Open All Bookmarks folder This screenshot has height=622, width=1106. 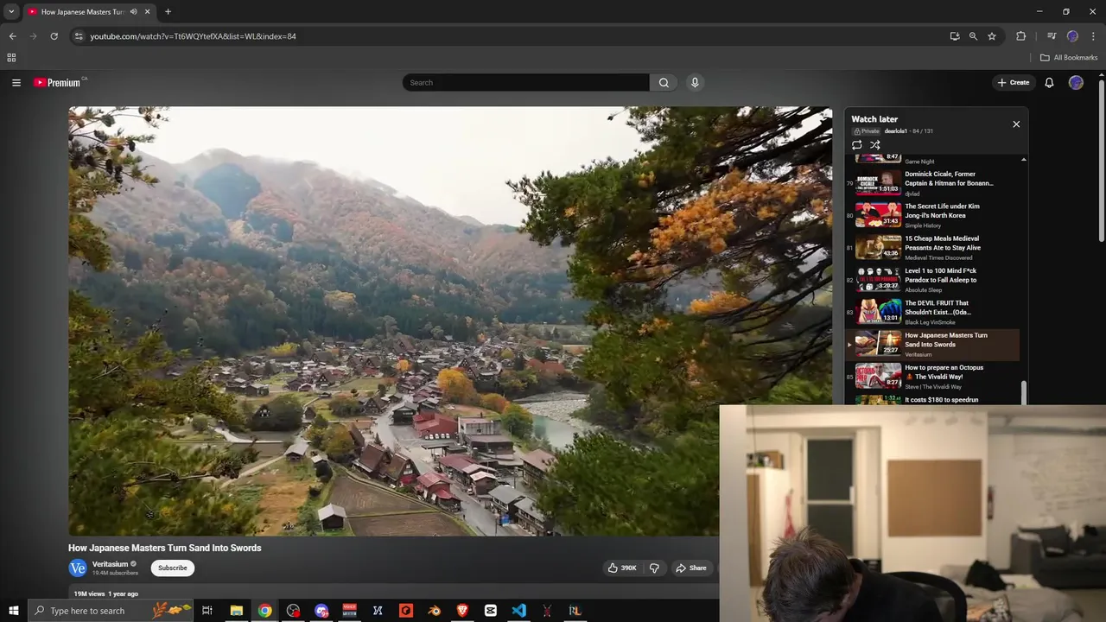pos(1069,58)
